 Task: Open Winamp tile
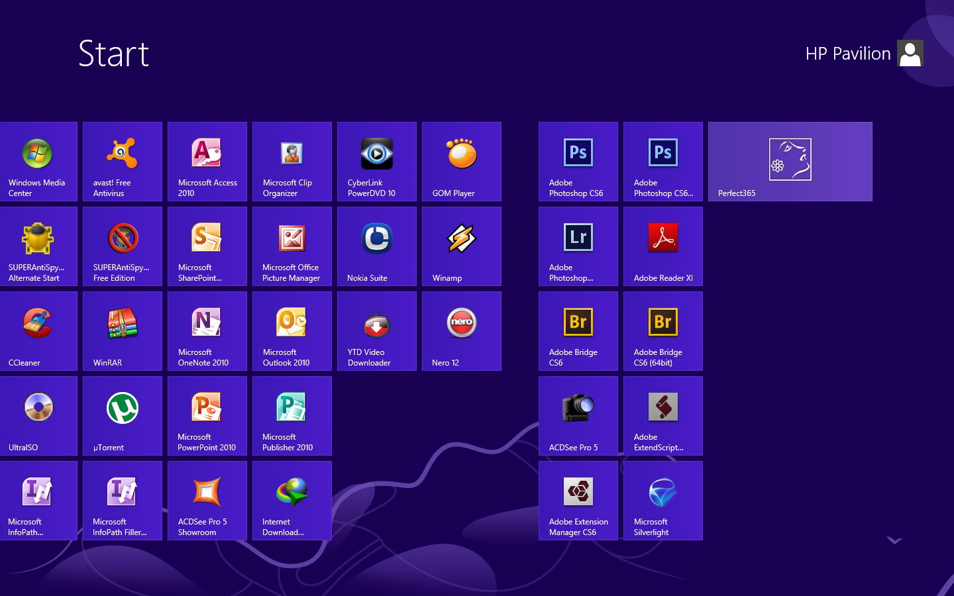point(462,246)
